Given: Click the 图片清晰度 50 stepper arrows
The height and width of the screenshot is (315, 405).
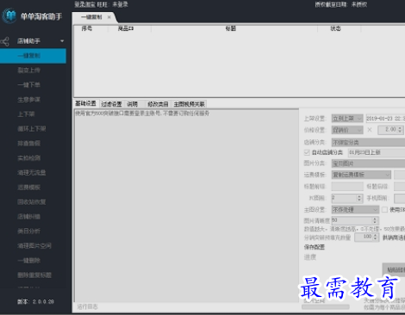Looking at the screenshot, I should tap(375, 220).
